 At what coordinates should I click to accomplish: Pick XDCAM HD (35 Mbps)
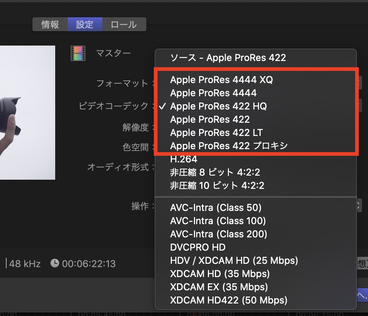click(x=256, y=274)
